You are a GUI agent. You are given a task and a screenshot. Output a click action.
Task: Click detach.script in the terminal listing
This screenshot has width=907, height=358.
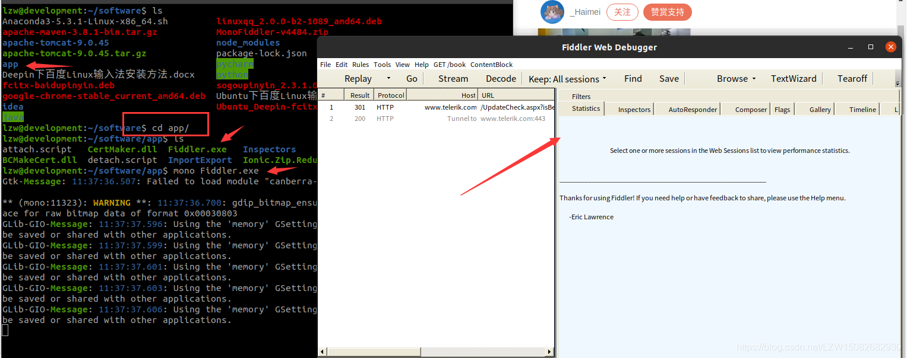click(122, 160)
